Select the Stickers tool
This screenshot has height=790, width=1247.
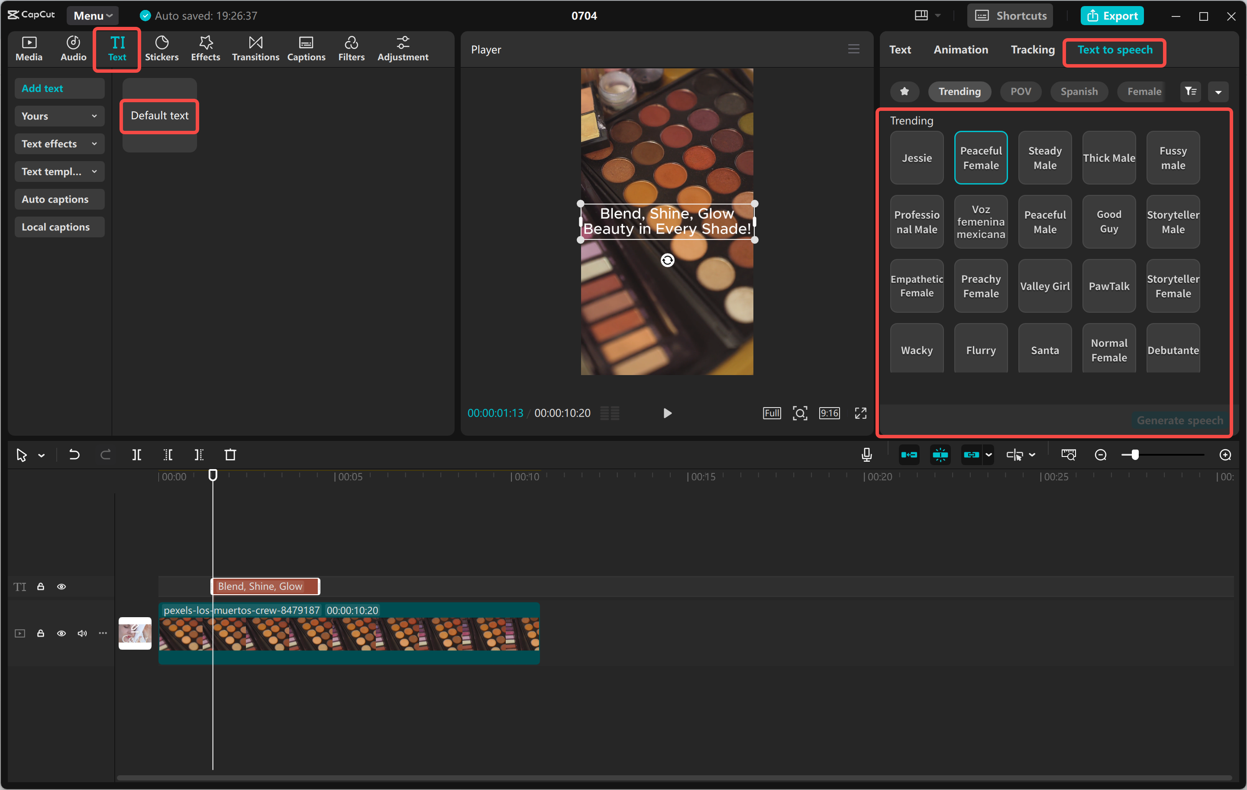[162, 48]
